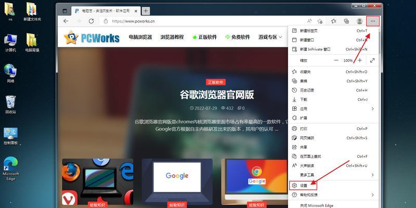Click the read aloud 'A' icon in address bar
The image size is (416, 208).
[x=309, y=21]
